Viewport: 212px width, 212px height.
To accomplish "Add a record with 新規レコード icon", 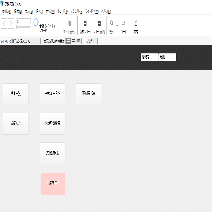I will [x=85, y=24].
